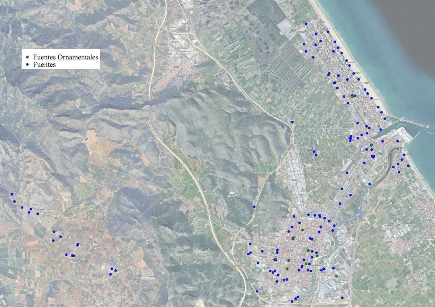Image resolution: width=435 pixels, height=307 pixels.
Task: Click the lone blue dot west of the industrial strip
Action: click(254, 207)
